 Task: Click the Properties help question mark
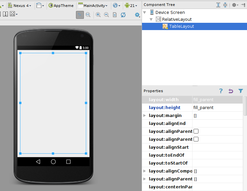pyautogui.click(x=221, y=91)
